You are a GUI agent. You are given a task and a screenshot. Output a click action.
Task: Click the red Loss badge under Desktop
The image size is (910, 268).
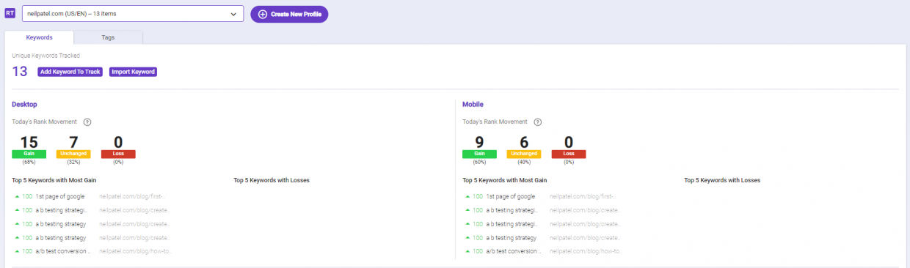pyautogui.click(x=118, y=154)
